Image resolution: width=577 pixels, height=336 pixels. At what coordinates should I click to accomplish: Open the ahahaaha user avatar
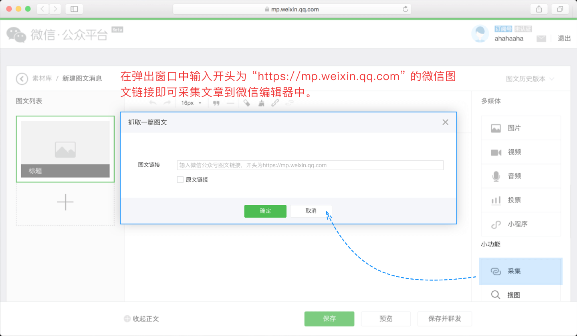[480, 34]
